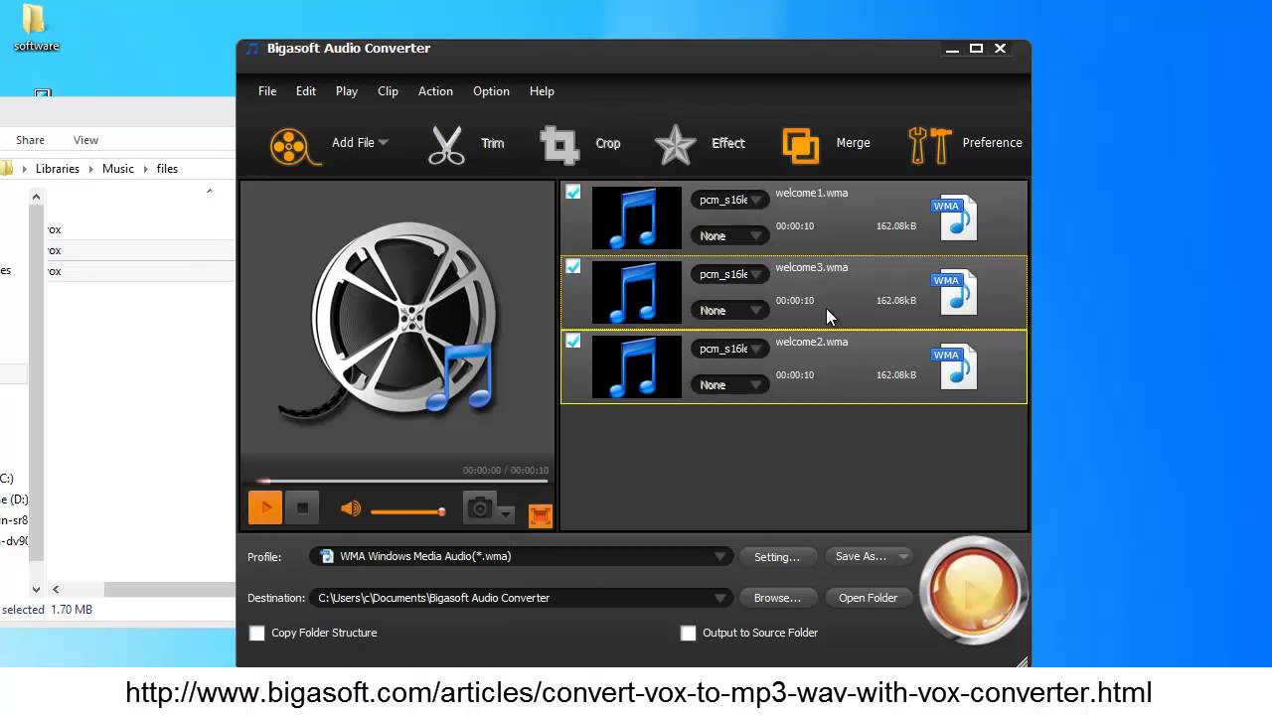Open the Add File dropdown arrow
The image size is (1272, 715).
[384, 142]
